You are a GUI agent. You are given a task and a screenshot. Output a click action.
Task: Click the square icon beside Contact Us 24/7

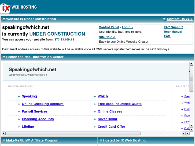click(x=164, y=19)
